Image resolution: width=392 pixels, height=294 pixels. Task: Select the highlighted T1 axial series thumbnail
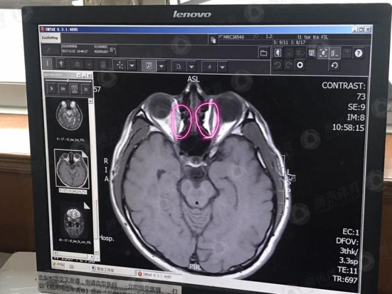click(x=72, y=169)
